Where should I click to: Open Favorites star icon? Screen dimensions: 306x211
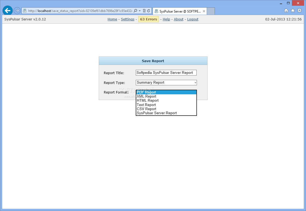pos(293,11)
